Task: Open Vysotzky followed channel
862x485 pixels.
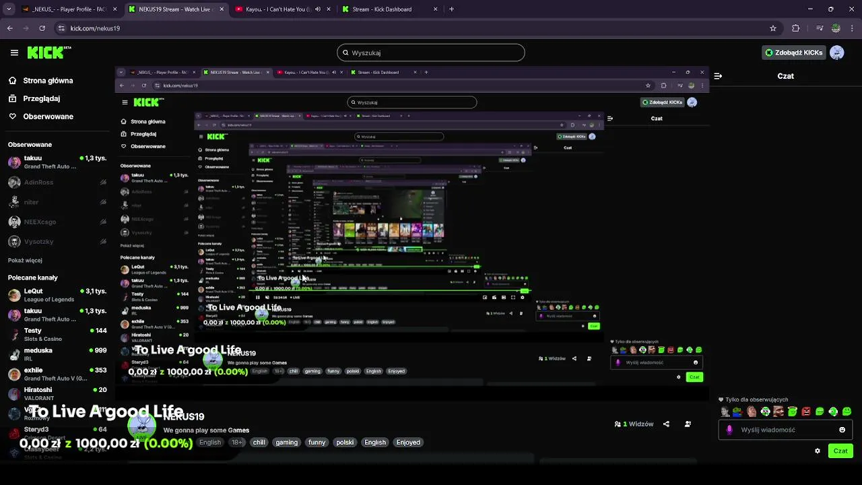Action: 57,242
